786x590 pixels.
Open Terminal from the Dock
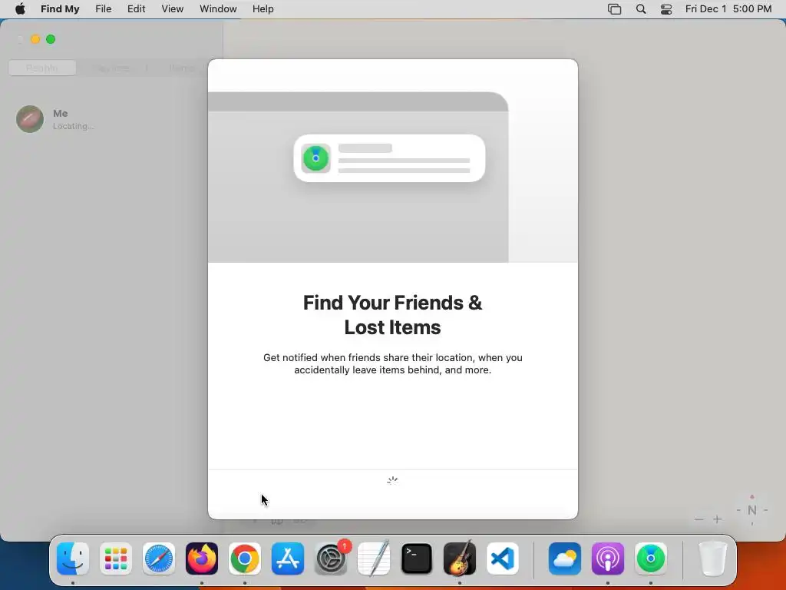click(x=417, y=559)
